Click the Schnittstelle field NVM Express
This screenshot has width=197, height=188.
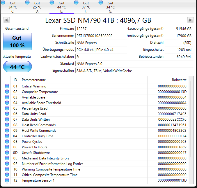point(101,43)
